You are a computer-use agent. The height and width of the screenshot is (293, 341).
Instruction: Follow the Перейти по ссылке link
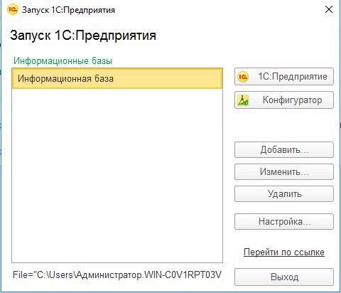click(x=284, y=252)
